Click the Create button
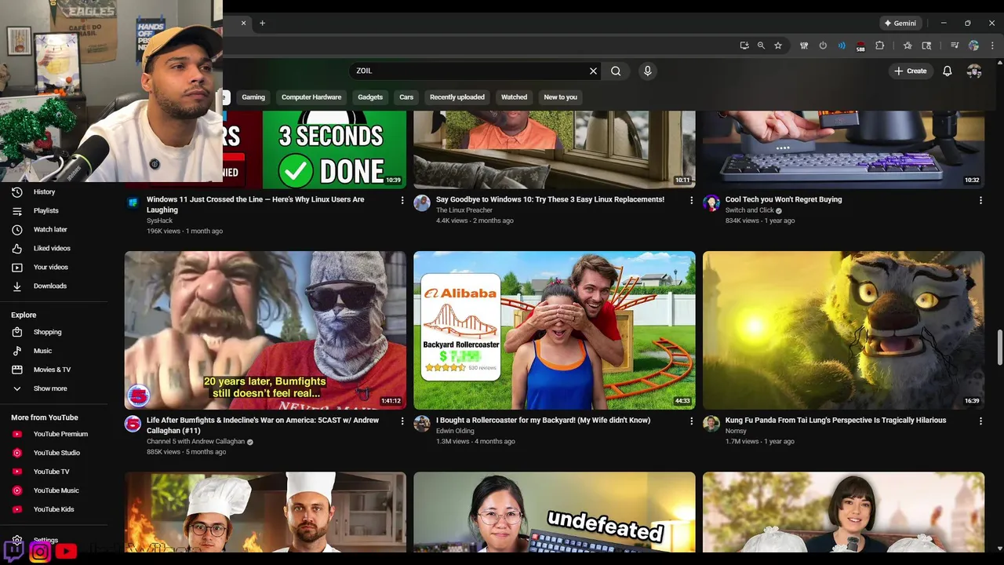1004x565 pixels. [x=910, y=71]
